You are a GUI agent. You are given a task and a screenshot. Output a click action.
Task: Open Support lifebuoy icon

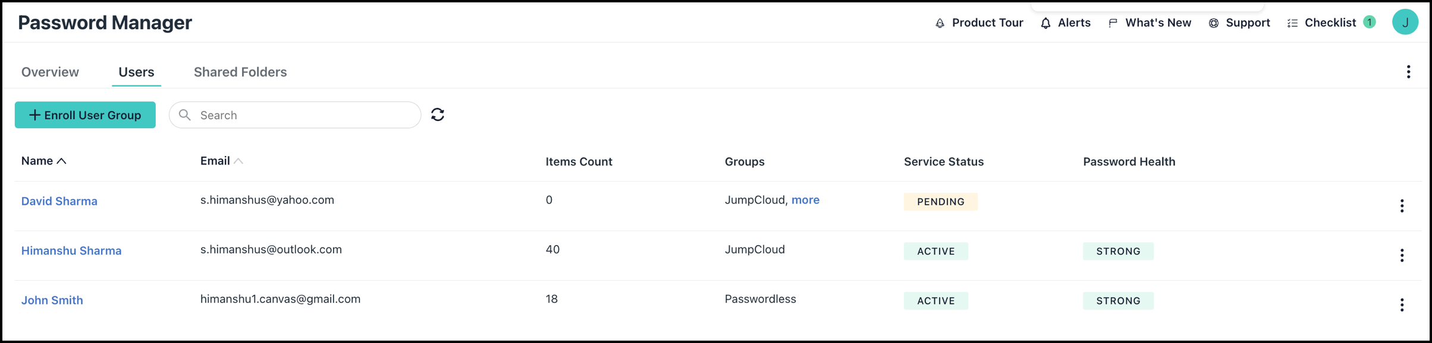pyautogui.click(x=1214, y=23)
